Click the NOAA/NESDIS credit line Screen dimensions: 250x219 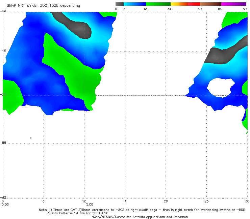140,217
